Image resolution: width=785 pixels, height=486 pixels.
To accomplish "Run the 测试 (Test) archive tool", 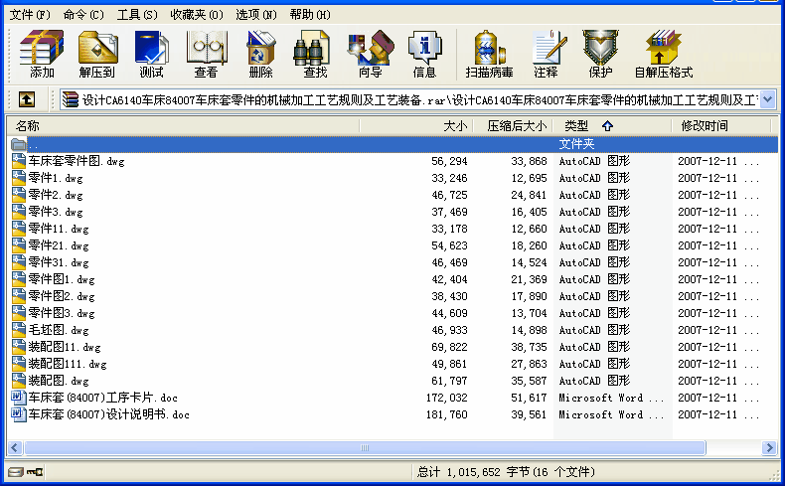I will (x=152, y=54).
